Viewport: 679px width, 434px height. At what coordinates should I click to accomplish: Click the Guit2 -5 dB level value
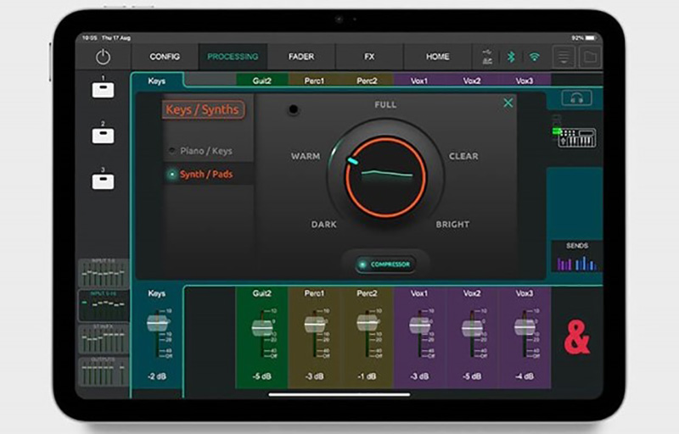(x=262, y=376)
